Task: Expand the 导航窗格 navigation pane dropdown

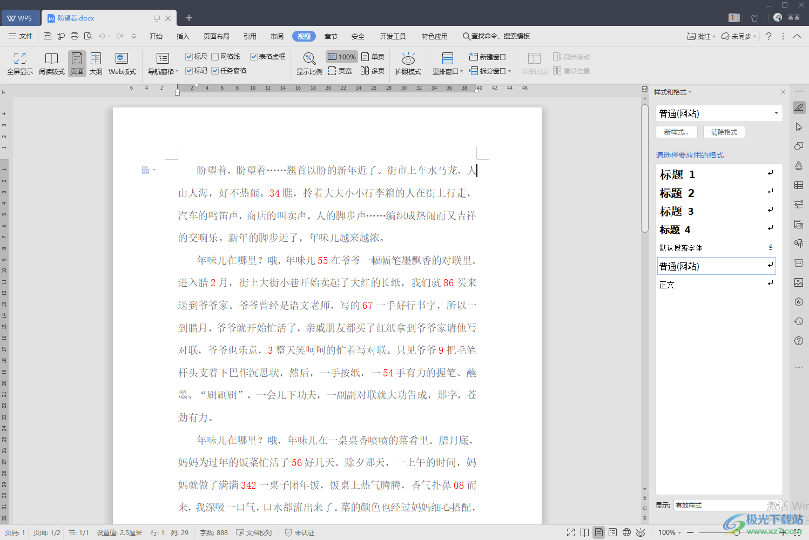Action: (x=177, y=71)
